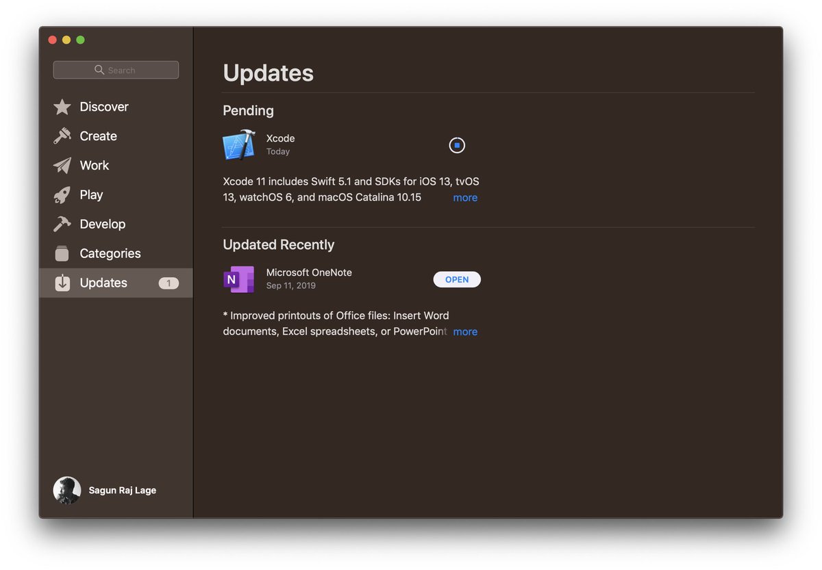The height and width of the screenshot is (570, 822).
Task: Browse the Categories section
Action: click(110, 253)
